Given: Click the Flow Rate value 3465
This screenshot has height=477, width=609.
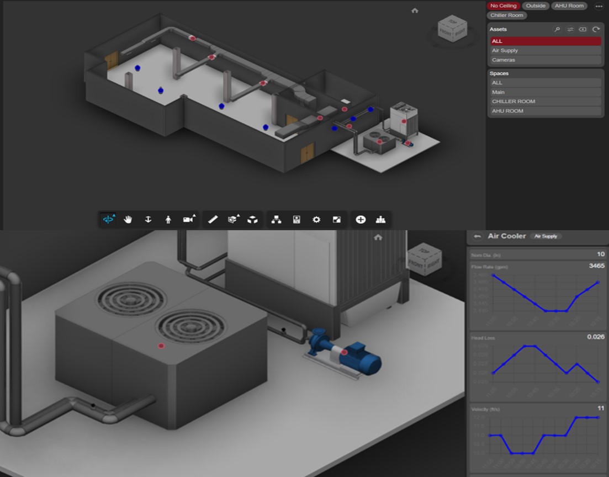Looking at the screenshot, I should [596, 266].
